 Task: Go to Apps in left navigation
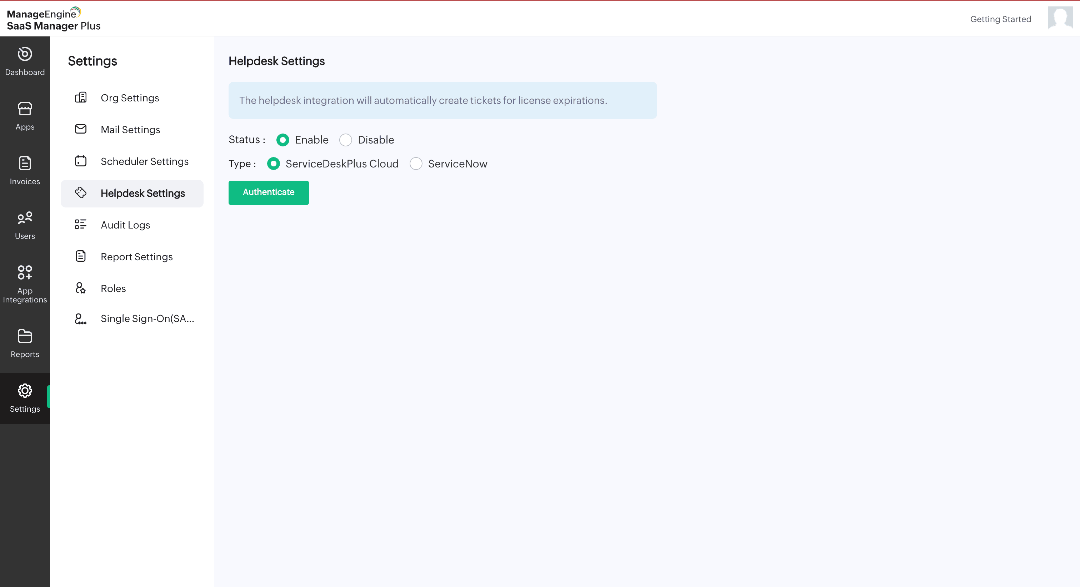25,116
